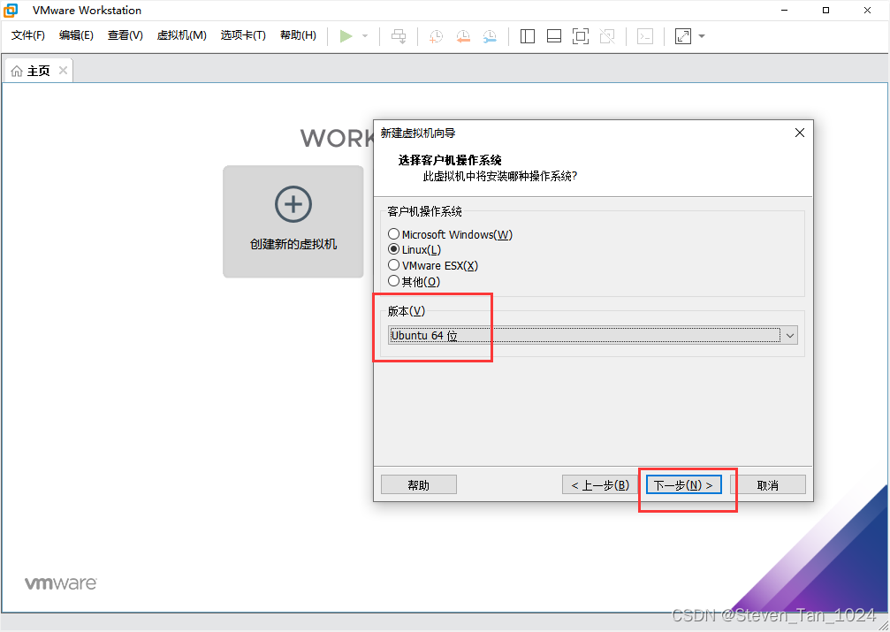Open the 编辑(E) menu
This screenshot has width=890, height=632.
76,35
